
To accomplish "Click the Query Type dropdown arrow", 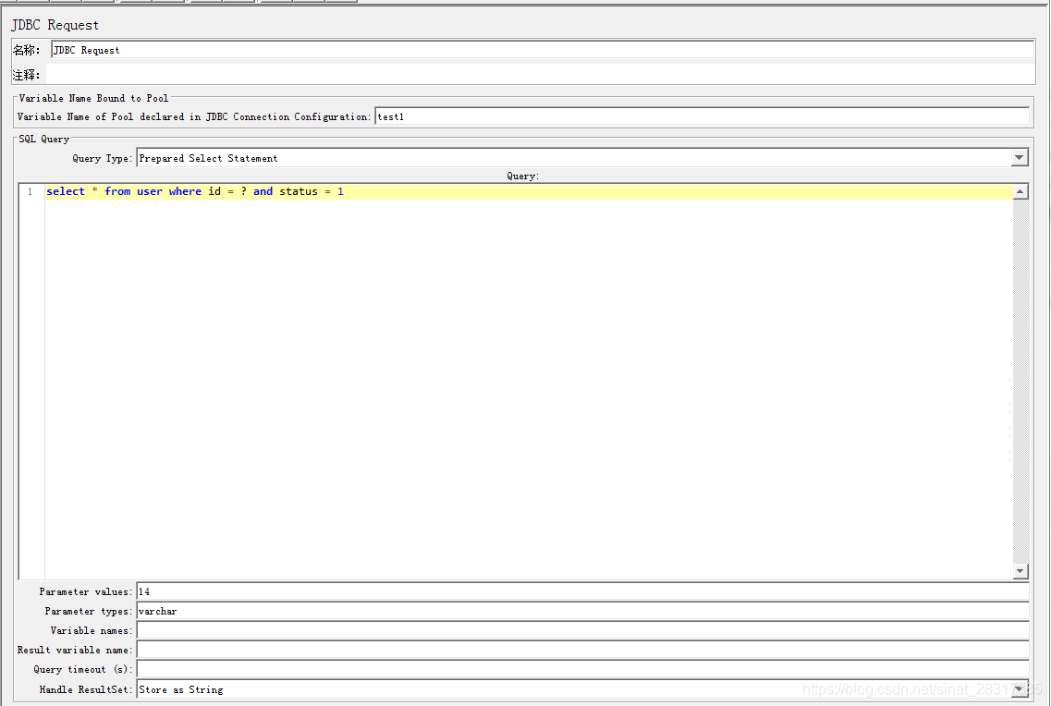I will (x=1019, y=158).
